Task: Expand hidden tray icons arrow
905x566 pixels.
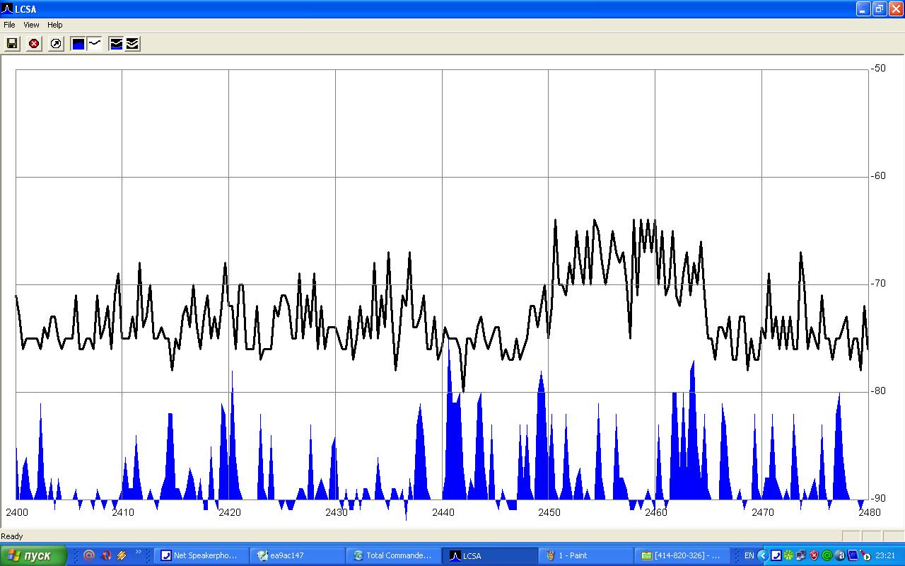Action: [762, 555]
